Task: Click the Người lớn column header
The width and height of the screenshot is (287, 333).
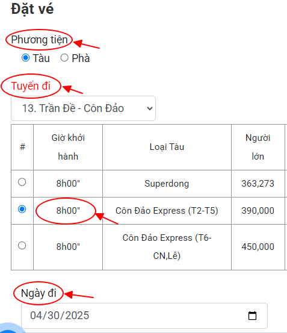Action: (x=258, y=147)
